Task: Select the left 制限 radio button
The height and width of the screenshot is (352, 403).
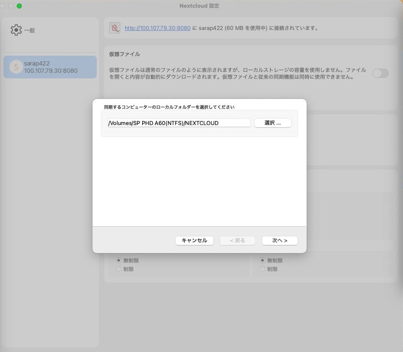Action: pyautogui.click(x=119, y=269)
